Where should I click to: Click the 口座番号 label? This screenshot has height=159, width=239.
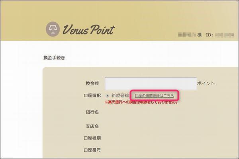[92, 150]
